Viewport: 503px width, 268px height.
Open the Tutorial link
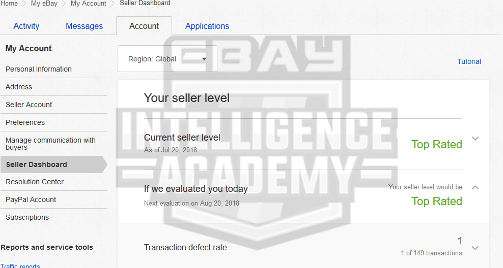click(469, 61)
